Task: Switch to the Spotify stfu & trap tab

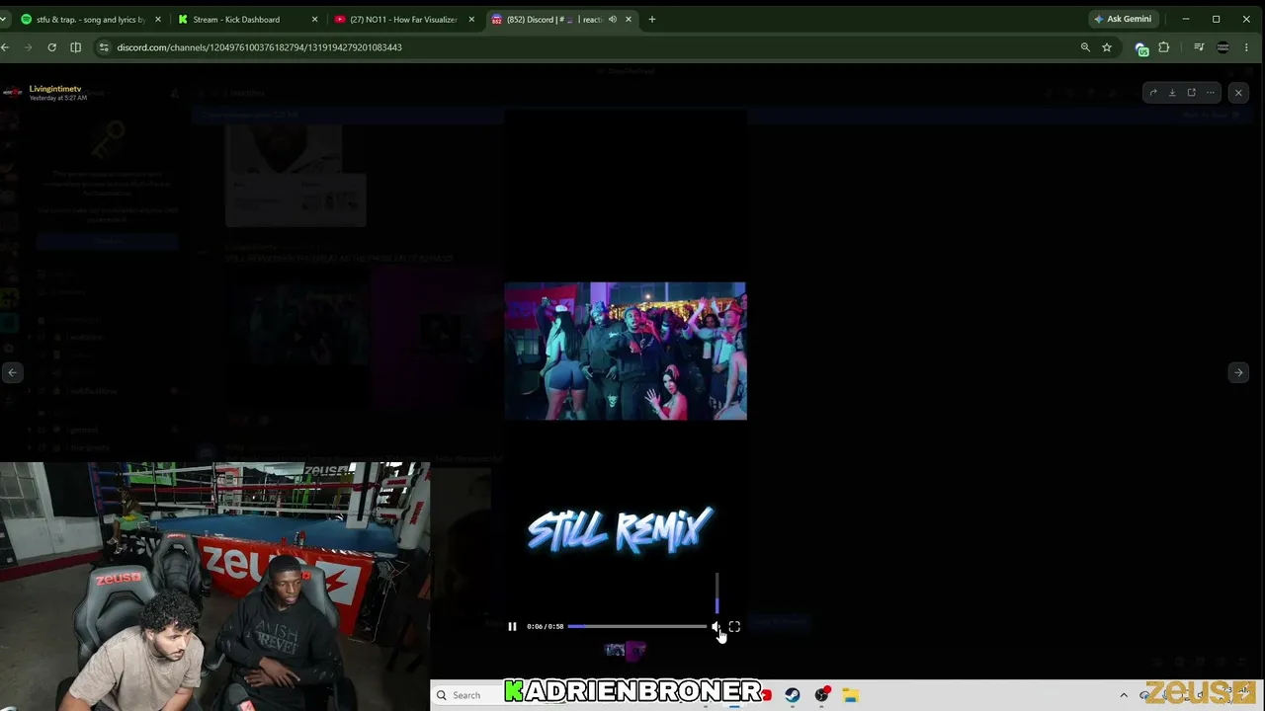Action: [91, 19]
